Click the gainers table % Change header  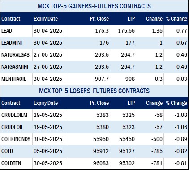(176, 19)
